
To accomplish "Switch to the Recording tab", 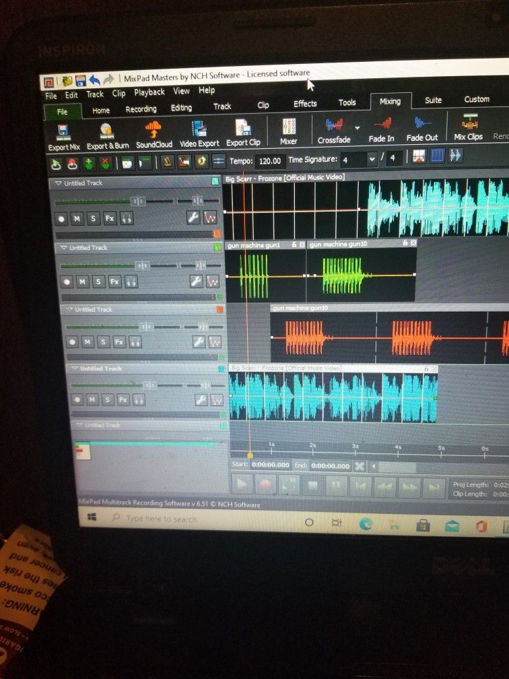I will click(x=141, y=110).
